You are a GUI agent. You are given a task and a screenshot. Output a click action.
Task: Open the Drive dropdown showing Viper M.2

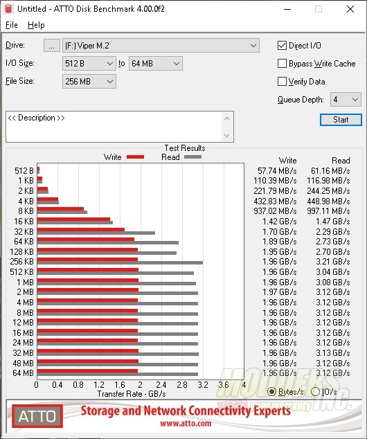coord(161,46)
